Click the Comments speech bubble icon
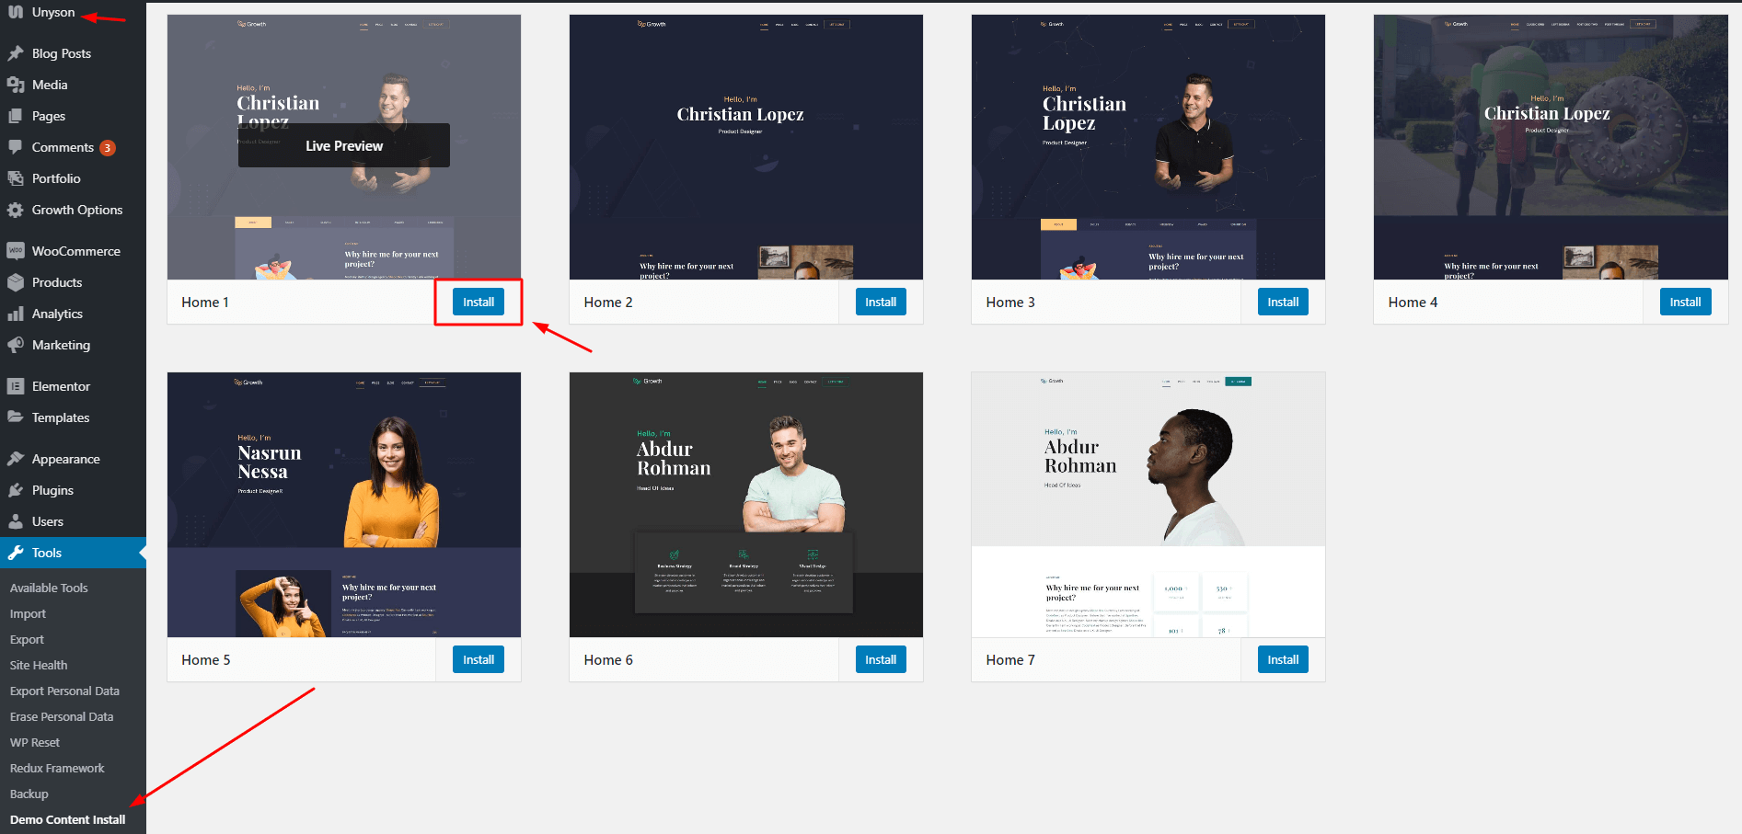Image resolution: width=1742 pixels, height=834 pixels. pos(16,147)
